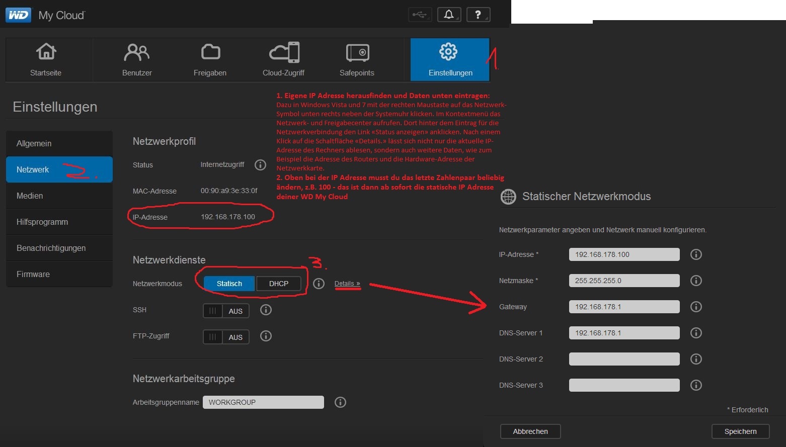Click info icon next to Status Internetzugriff

[260, 165]
